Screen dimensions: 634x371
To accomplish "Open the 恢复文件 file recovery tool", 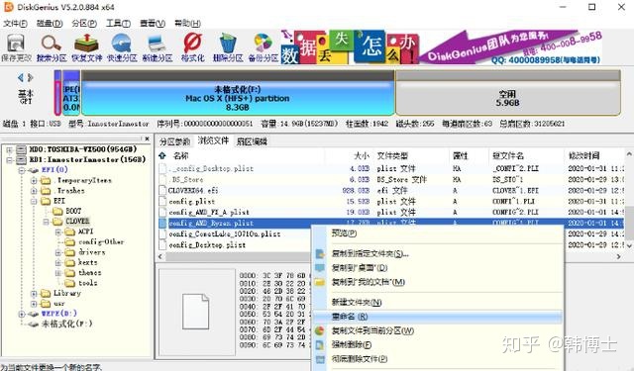I will tap(86, 47).
